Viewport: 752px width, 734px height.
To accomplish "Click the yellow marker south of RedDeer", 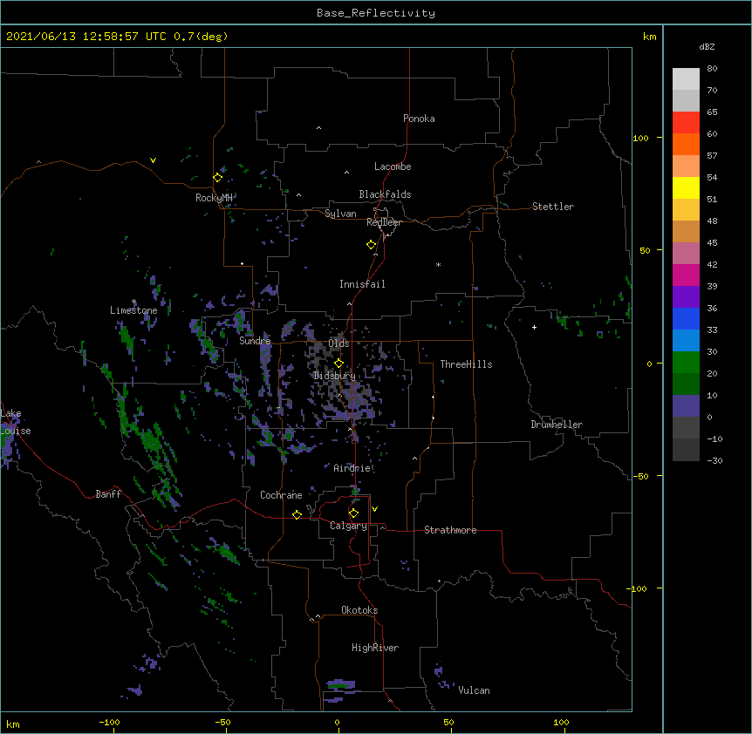I will click(x=372, y=245).
